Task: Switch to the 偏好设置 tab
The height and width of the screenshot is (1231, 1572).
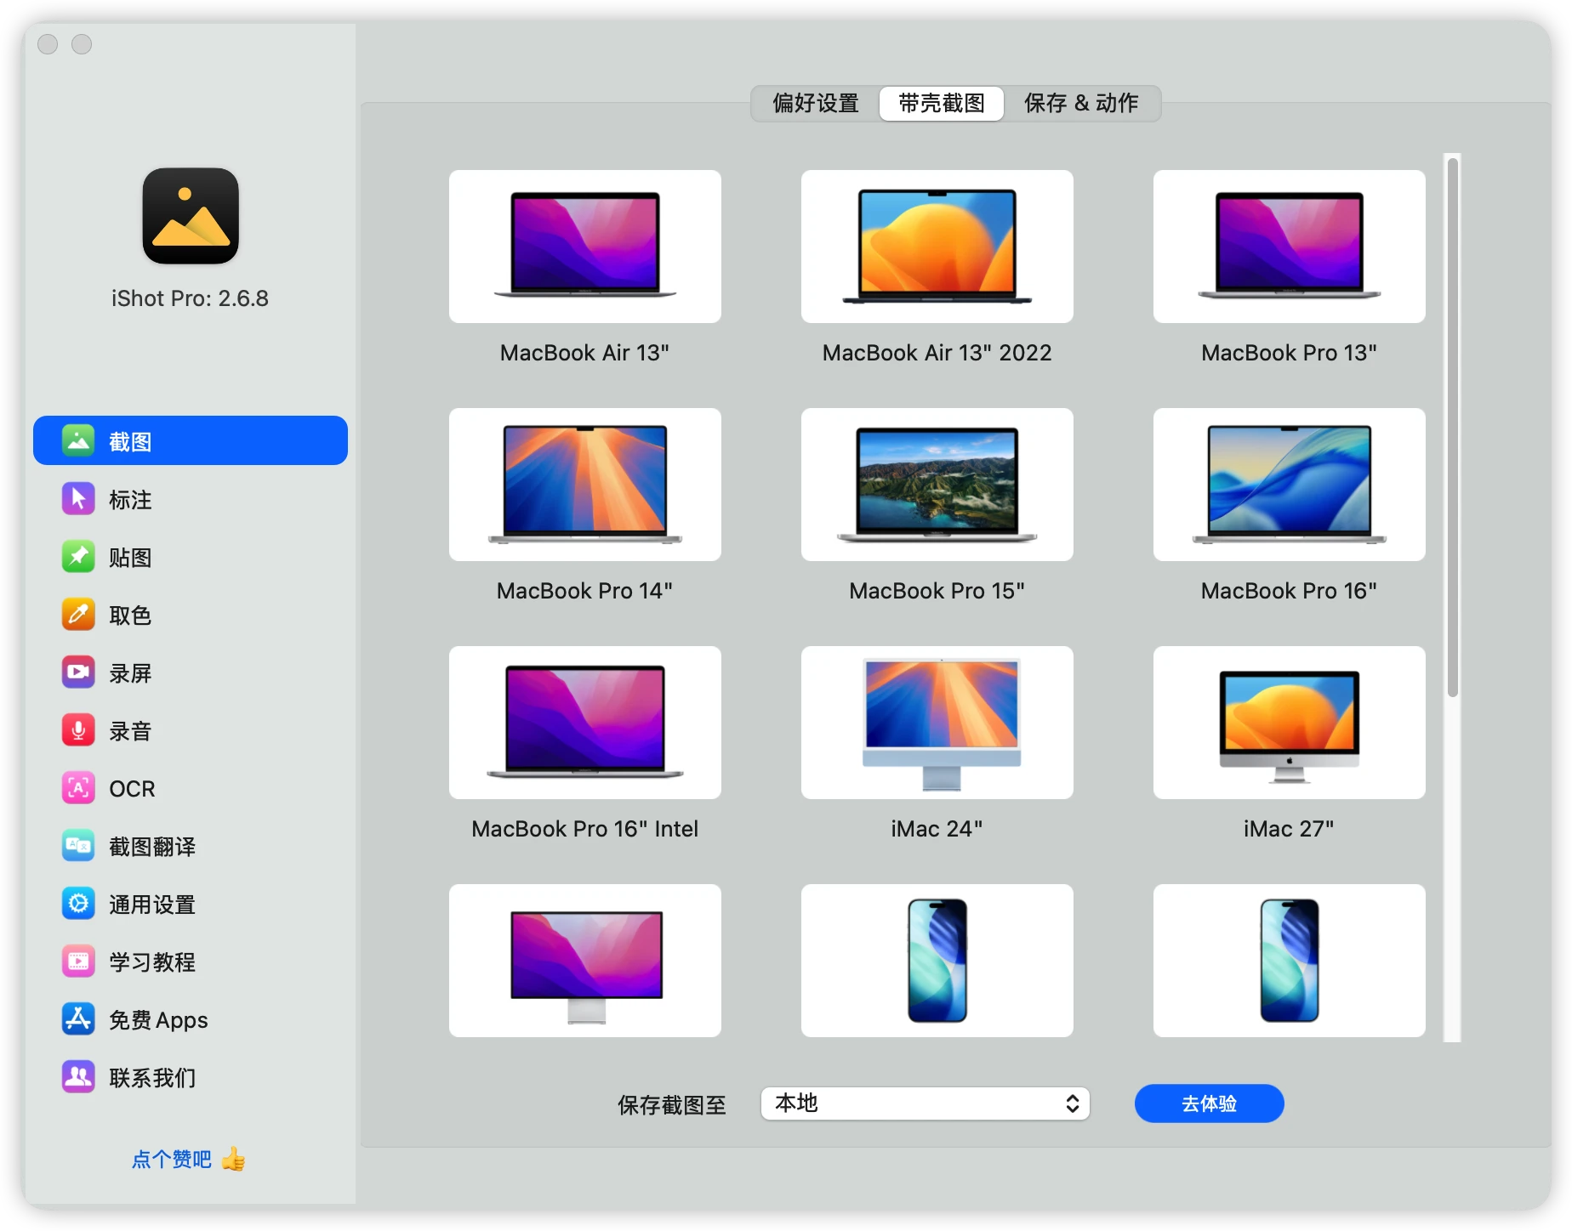Action: (816, 104)
